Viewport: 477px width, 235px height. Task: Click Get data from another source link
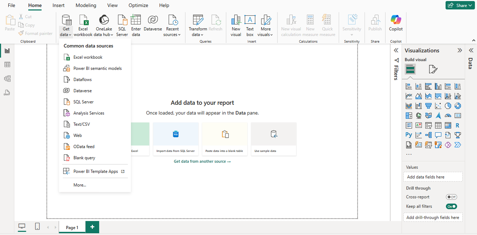click(x=202, y=161)
